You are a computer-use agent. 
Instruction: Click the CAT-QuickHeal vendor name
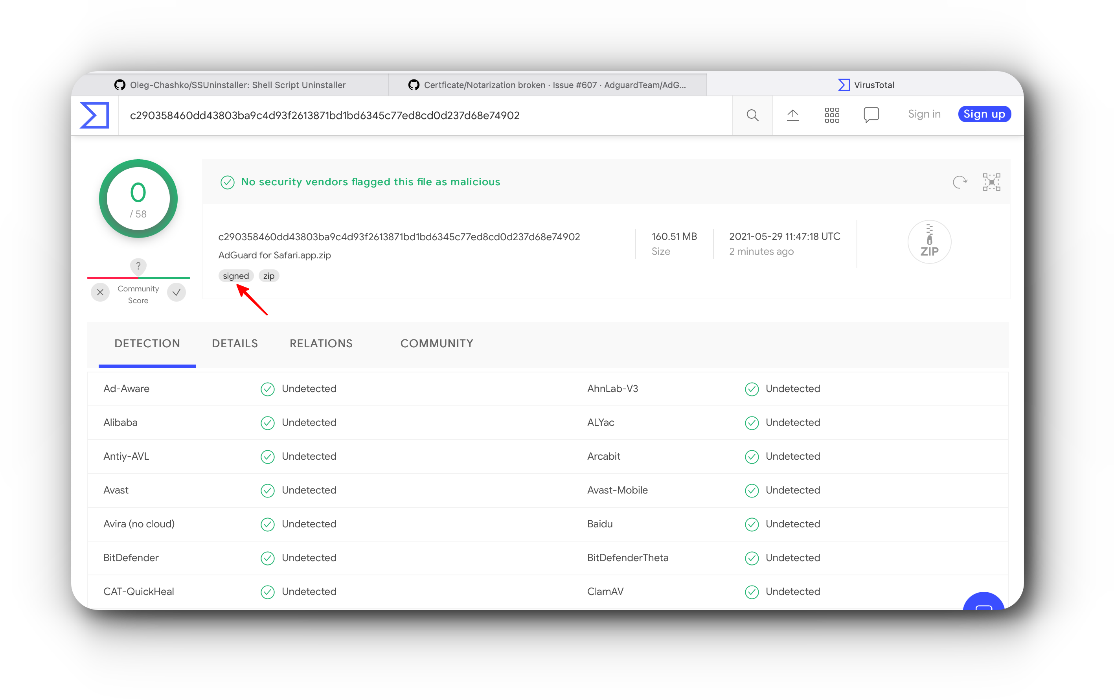138,592
